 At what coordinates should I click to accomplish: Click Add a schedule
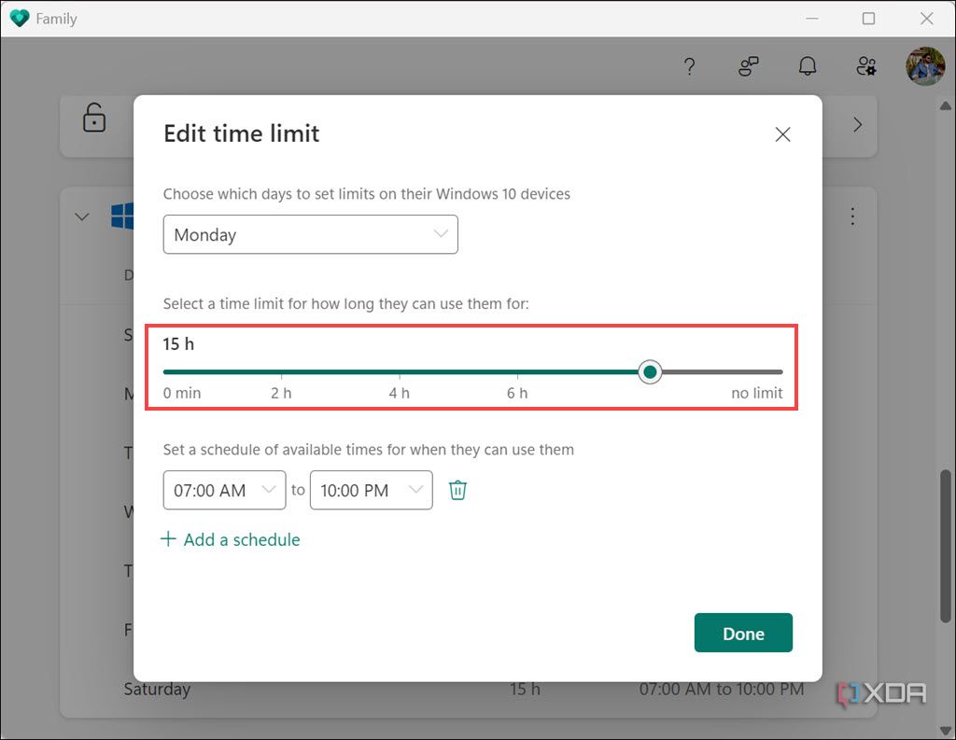pos(230,539)
